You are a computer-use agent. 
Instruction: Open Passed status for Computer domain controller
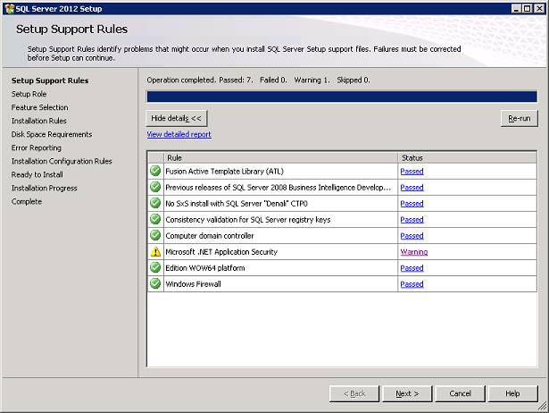pyautogui.click(x=412, y=236)
